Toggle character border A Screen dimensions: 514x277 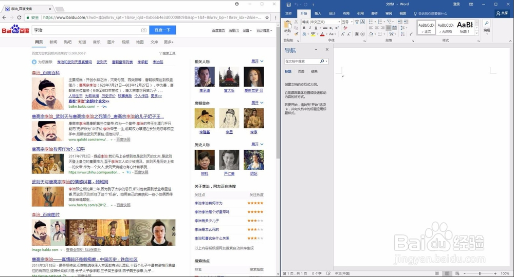click(x=362, y=22)
